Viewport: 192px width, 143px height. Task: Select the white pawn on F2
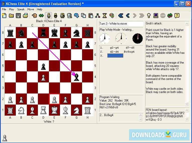[x=66, y=99]
